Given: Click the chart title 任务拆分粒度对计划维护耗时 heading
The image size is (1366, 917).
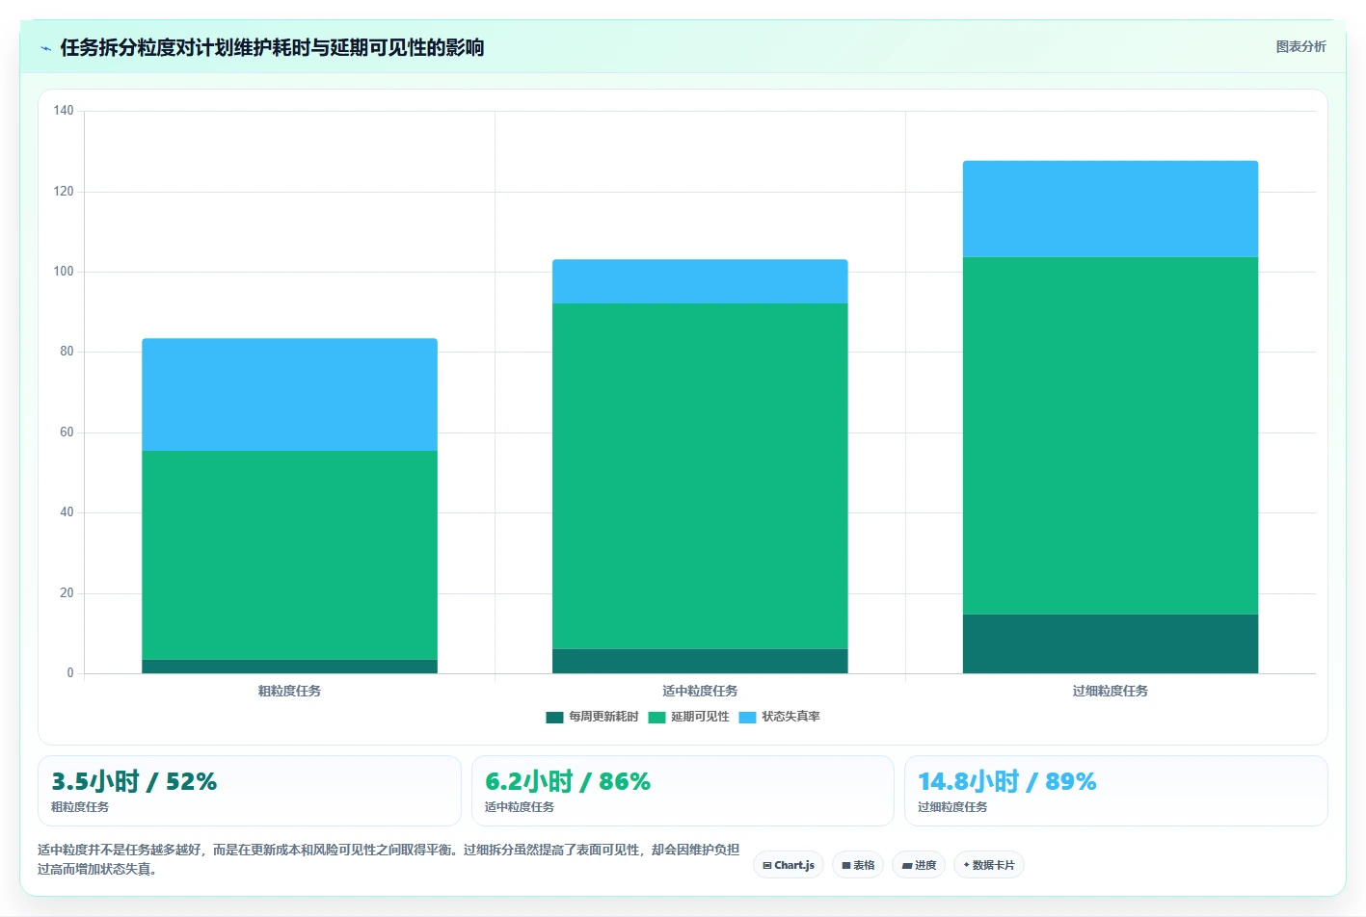Looking at the screenshot, I should click(x=272, y=47).
